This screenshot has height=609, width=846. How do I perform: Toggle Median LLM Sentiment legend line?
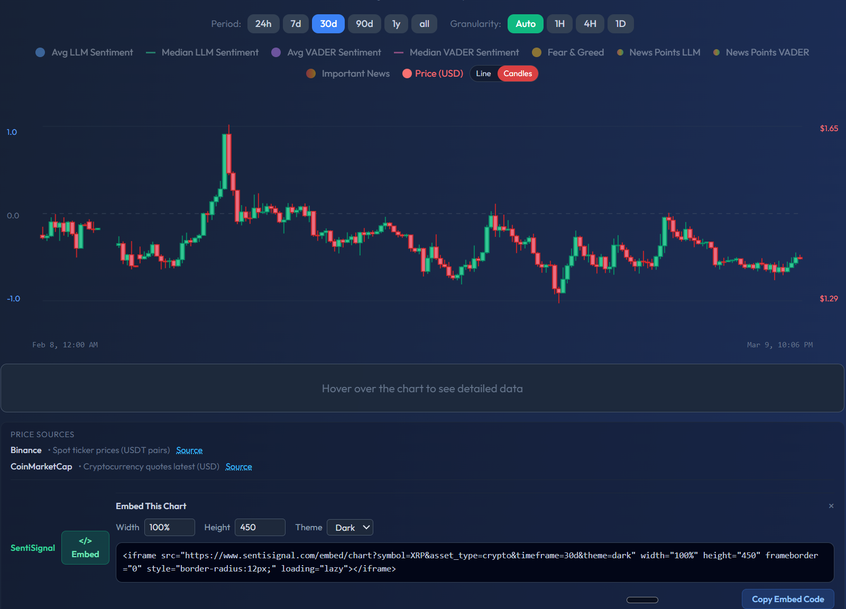(x=151, y=52)
